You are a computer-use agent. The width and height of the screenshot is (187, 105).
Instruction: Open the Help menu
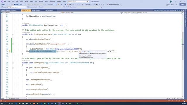64,1
